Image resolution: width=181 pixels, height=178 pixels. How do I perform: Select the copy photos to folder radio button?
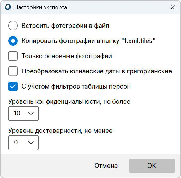(13, 41)
